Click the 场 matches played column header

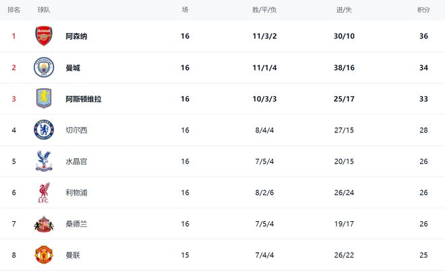coord(185,10)
